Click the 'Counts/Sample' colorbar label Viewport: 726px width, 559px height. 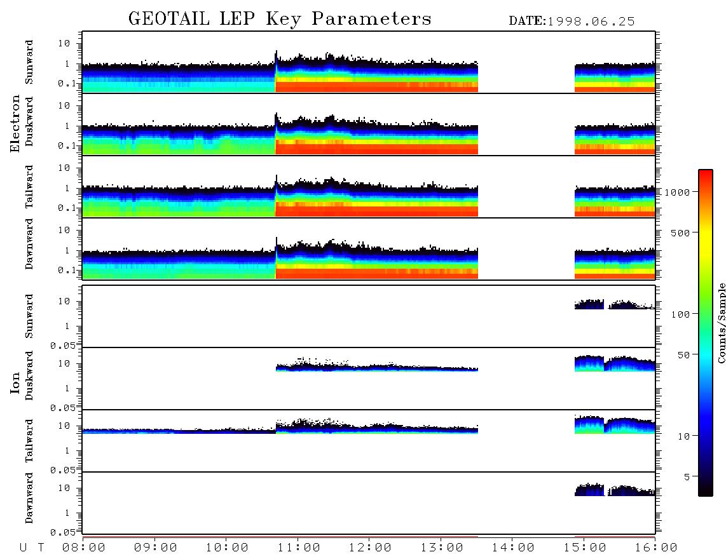[x=722, y=323]
